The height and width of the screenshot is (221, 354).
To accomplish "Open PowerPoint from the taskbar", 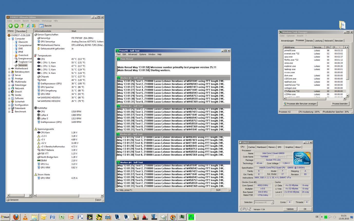I will [71, 217].
